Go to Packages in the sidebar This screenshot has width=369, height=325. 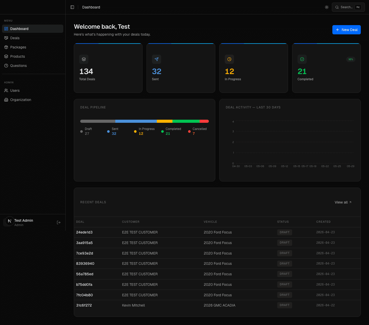[x=33, y=47]
